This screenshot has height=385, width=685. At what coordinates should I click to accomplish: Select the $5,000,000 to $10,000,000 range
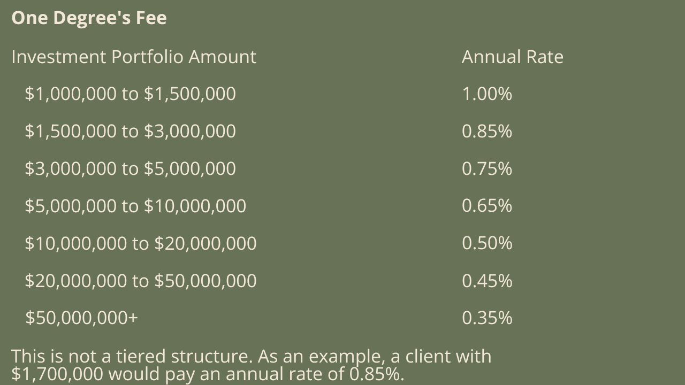pos(135,206)
